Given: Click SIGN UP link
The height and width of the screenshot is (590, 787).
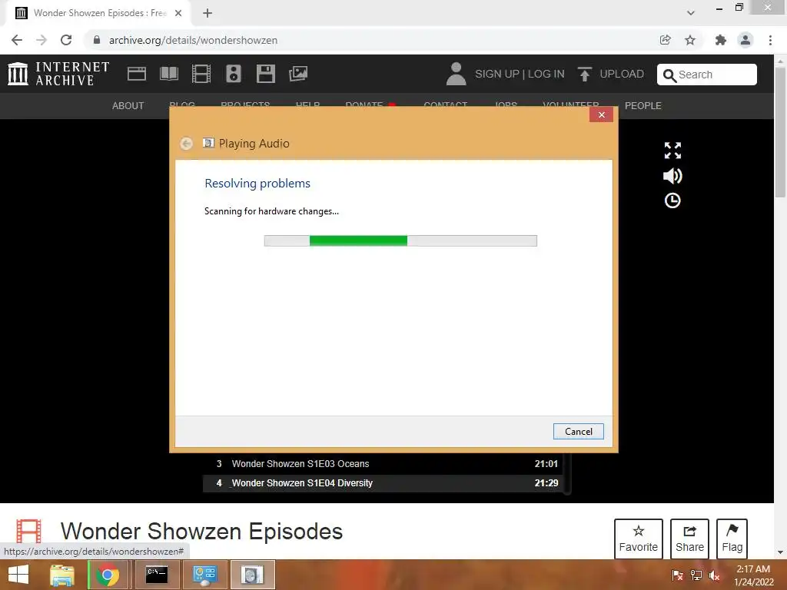Looking at the screenshot, I should tap(497, 74).
